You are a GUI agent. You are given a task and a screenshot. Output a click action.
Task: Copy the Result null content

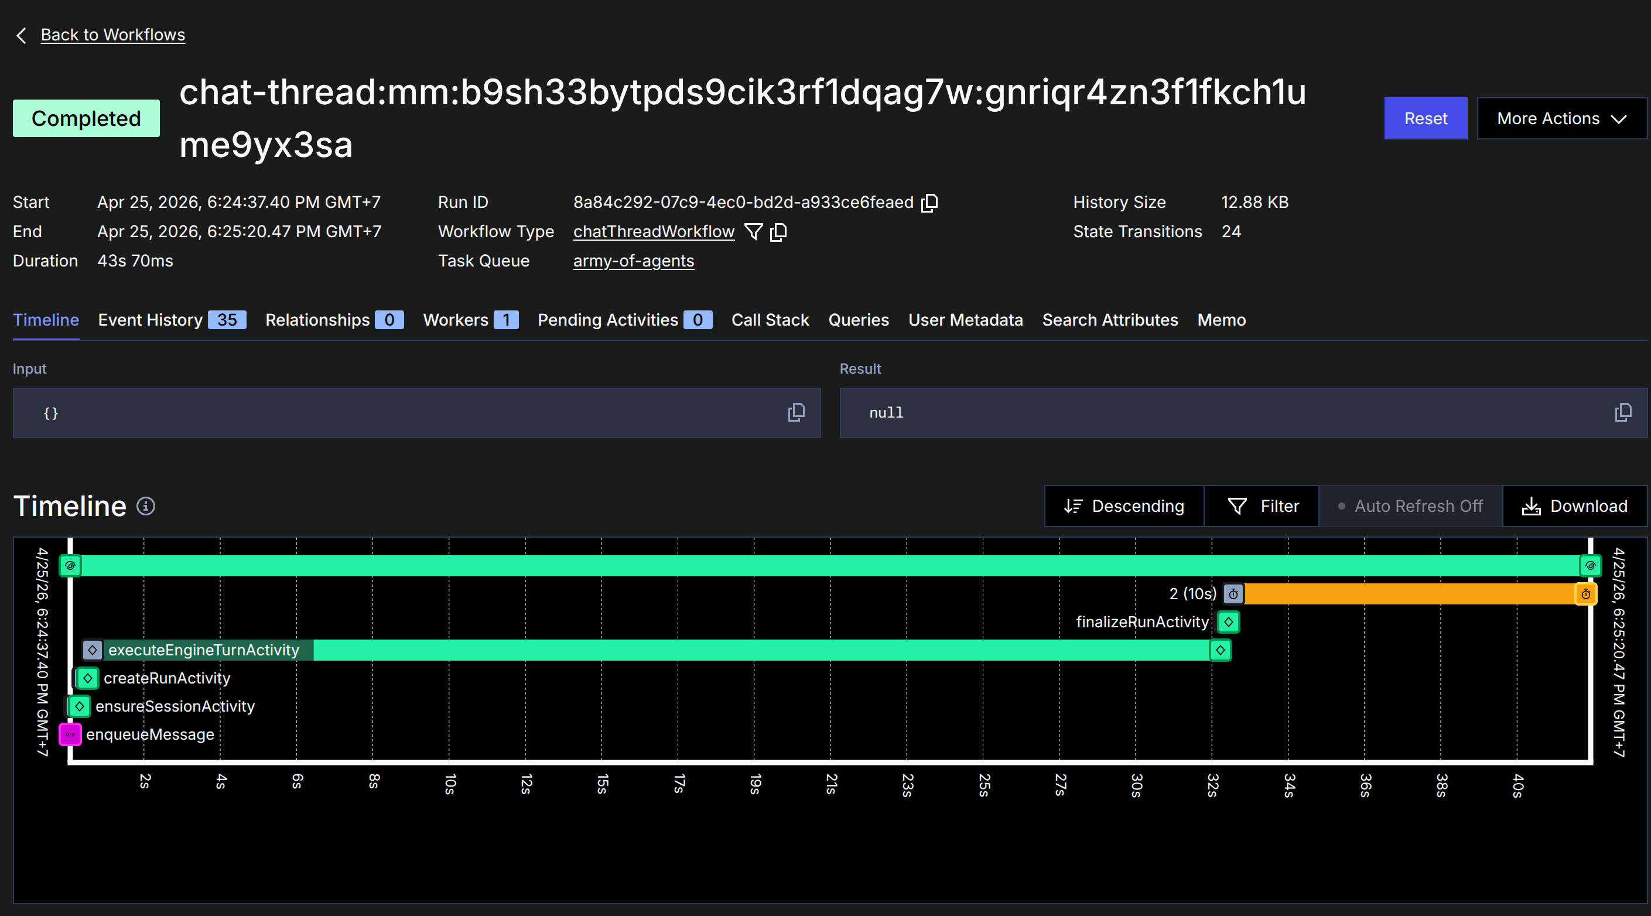coord(1623,412)
